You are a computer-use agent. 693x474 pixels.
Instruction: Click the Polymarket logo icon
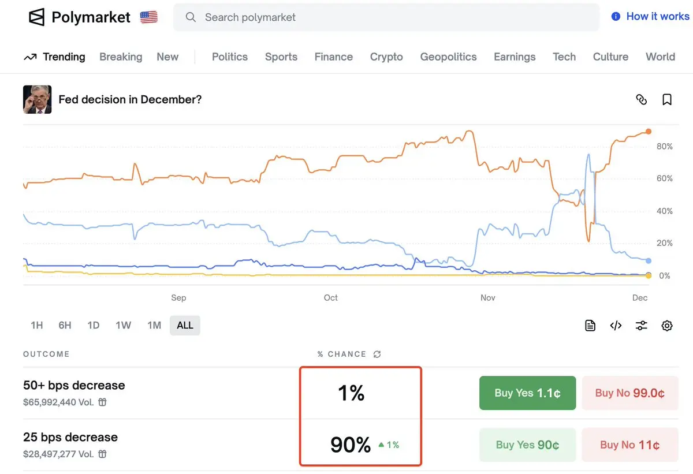37,17
